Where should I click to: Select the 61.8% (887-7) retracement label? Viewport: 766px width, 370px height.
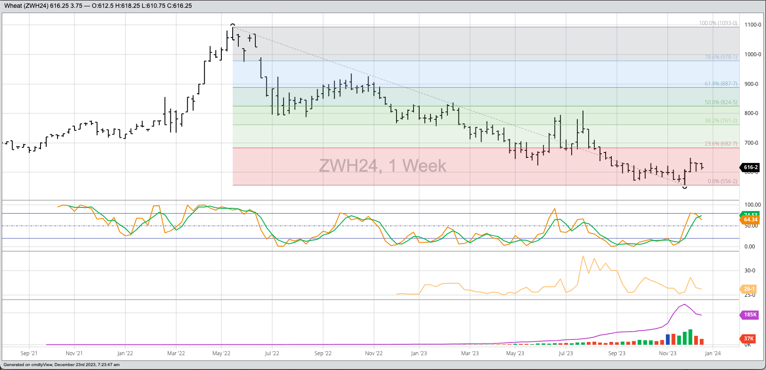pyautogui.click(x=721, y=84)
